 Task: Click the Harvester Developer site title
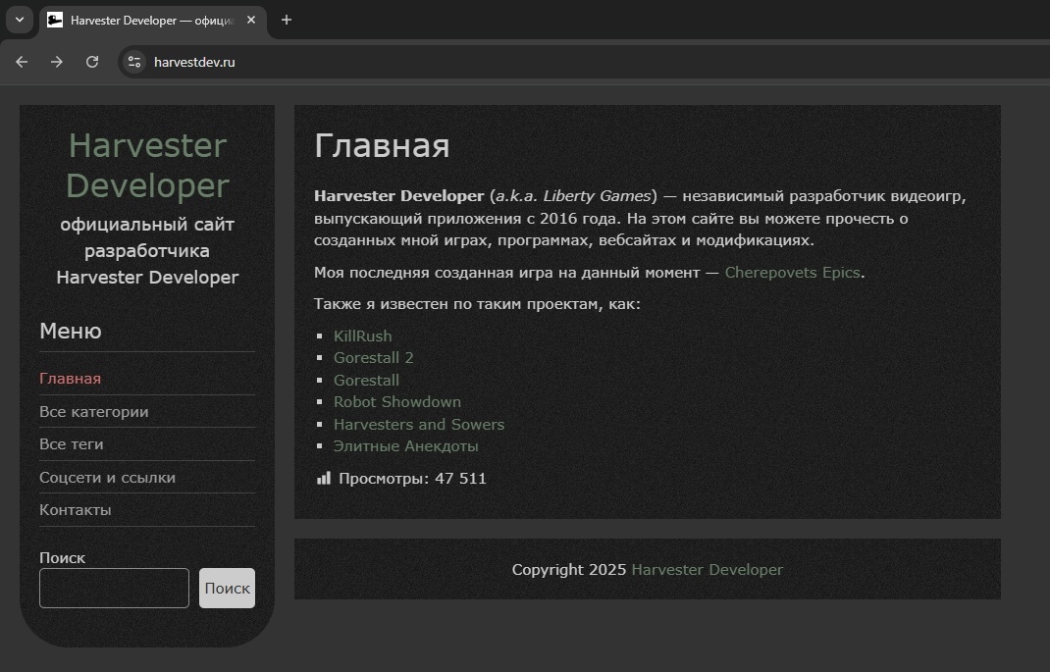click(147, 166)
